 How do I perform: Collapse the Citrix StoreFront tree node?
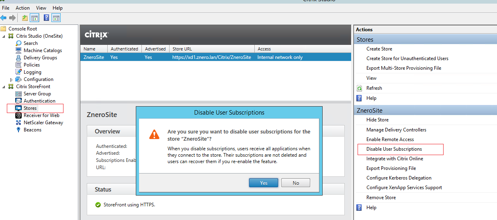pyautogui.click(x=4, y=87)
